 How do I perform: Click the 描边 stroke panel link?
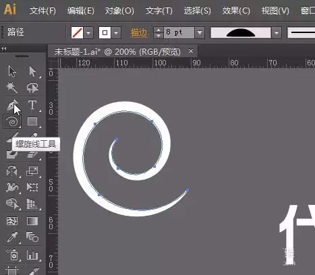pyautogui.click(x=139, y=33)
